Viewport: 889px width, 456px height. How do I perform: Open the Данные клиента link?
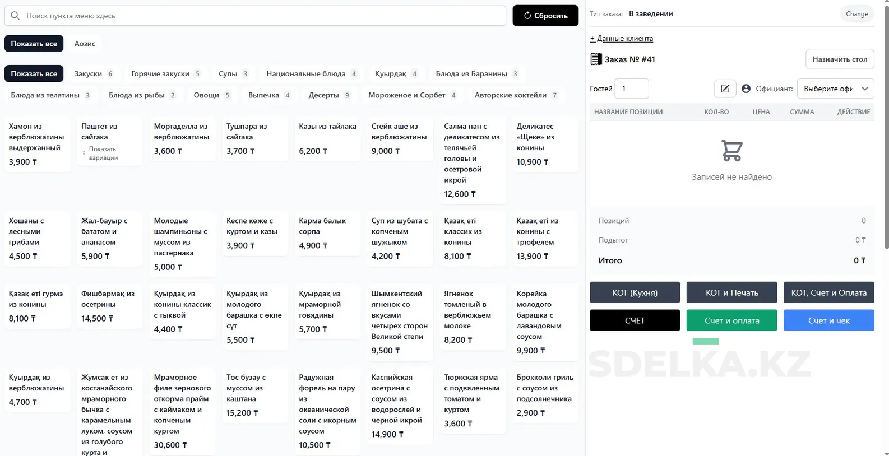click(x=621, y=39)
